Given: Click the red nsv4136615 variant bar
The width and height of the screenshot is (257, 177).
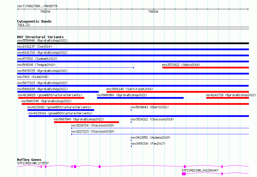Looking at the screenshot, I should pyautogui.click(x=51, y=98).
